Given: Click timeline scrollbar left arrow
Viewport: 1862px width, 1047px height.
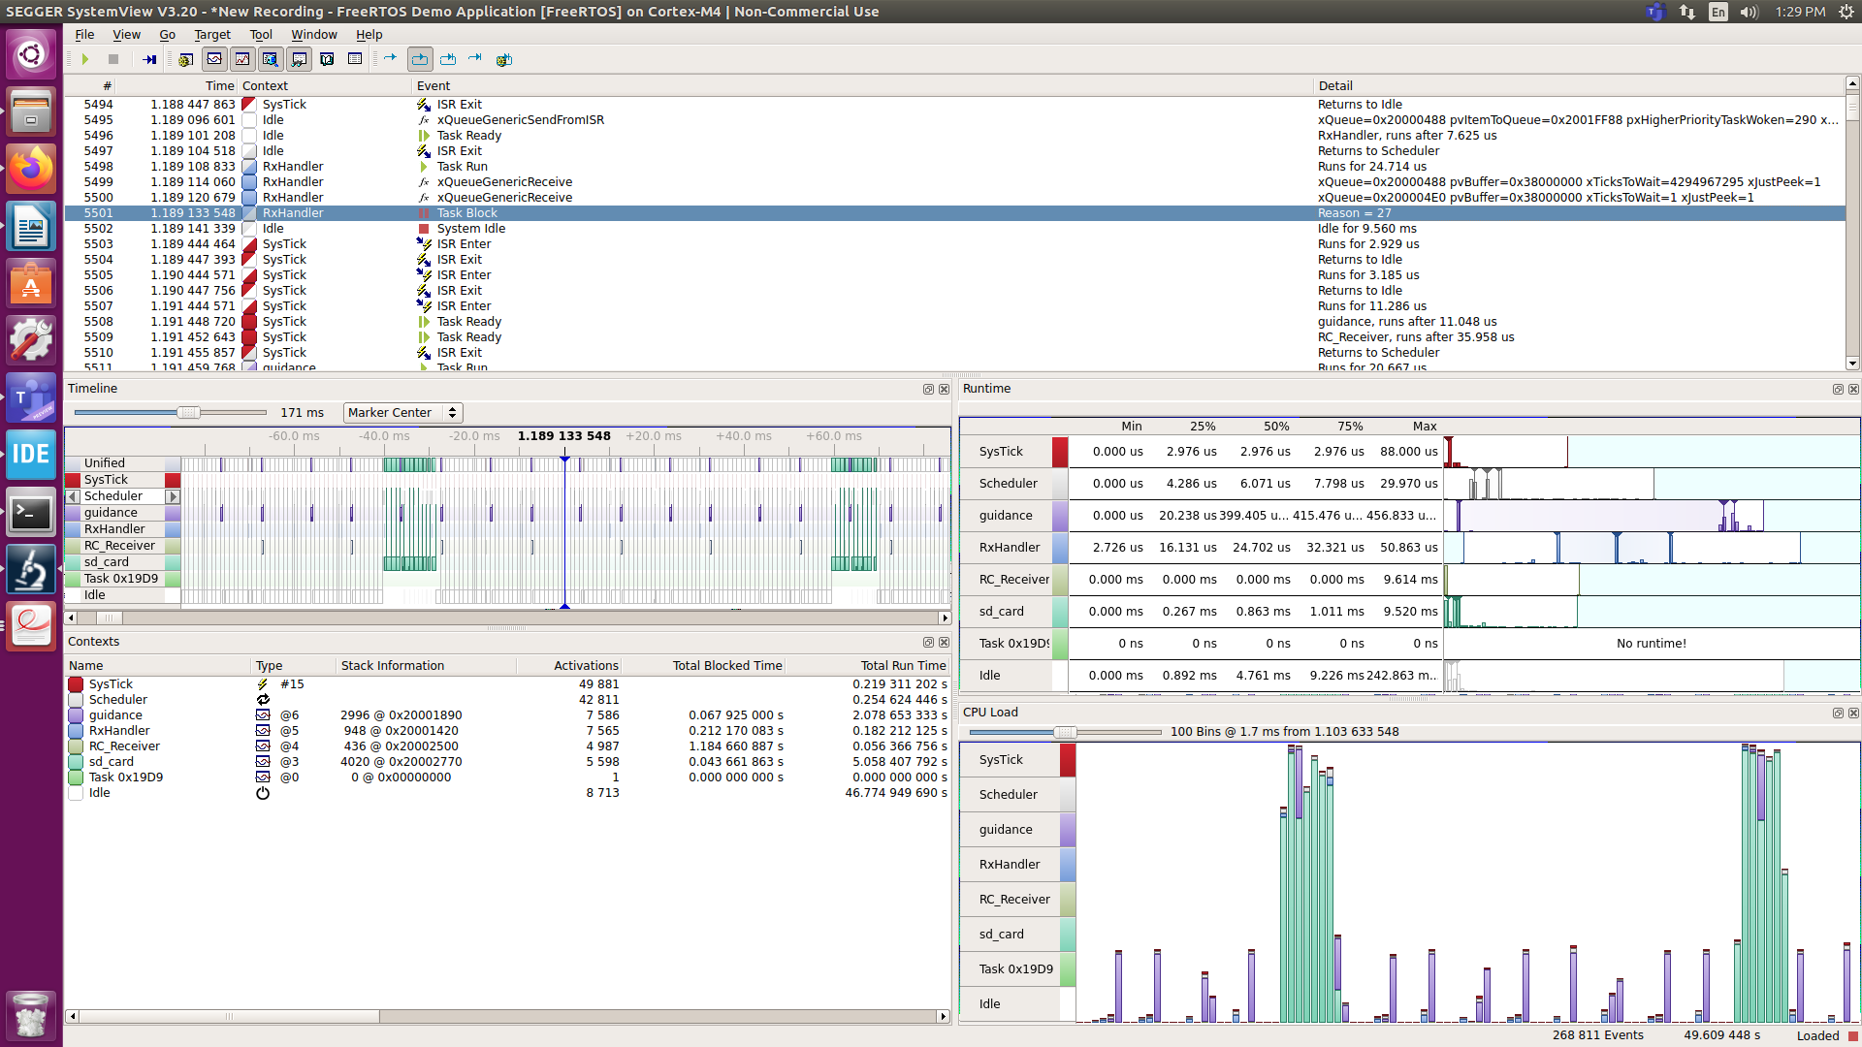Looking at the screenshot, I should pyautogui.click(x=71, y=618).
